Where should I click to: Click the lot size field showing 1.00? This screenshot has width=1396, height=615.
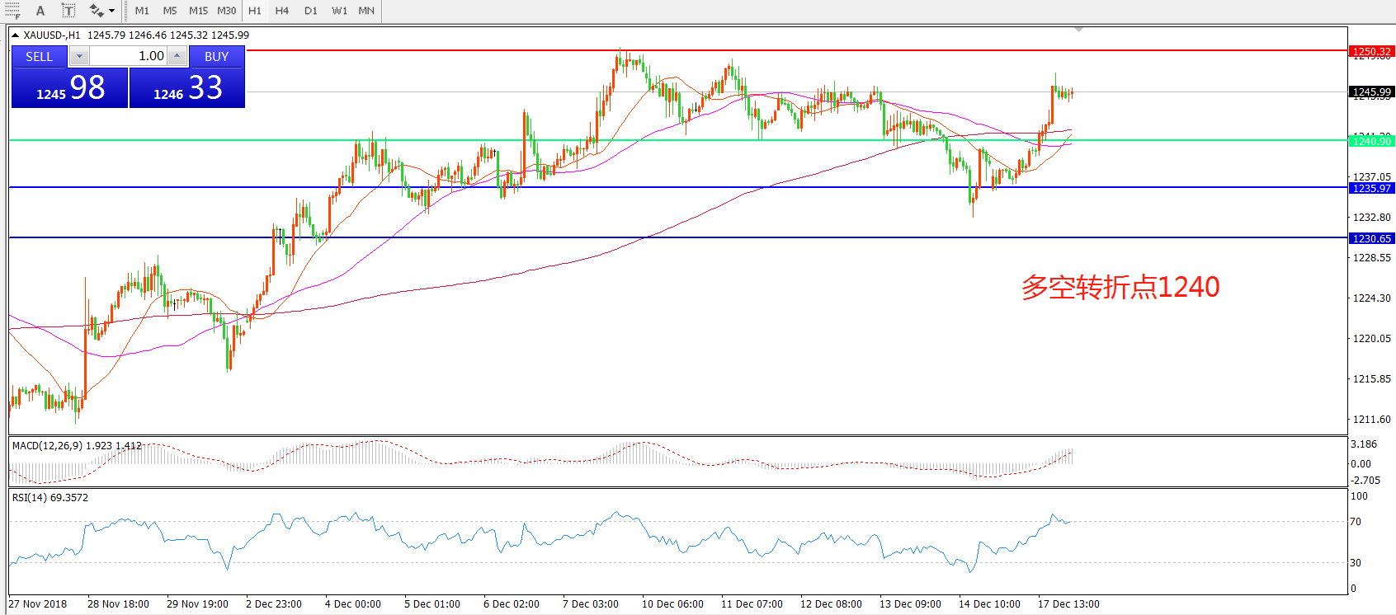point(128,56)
